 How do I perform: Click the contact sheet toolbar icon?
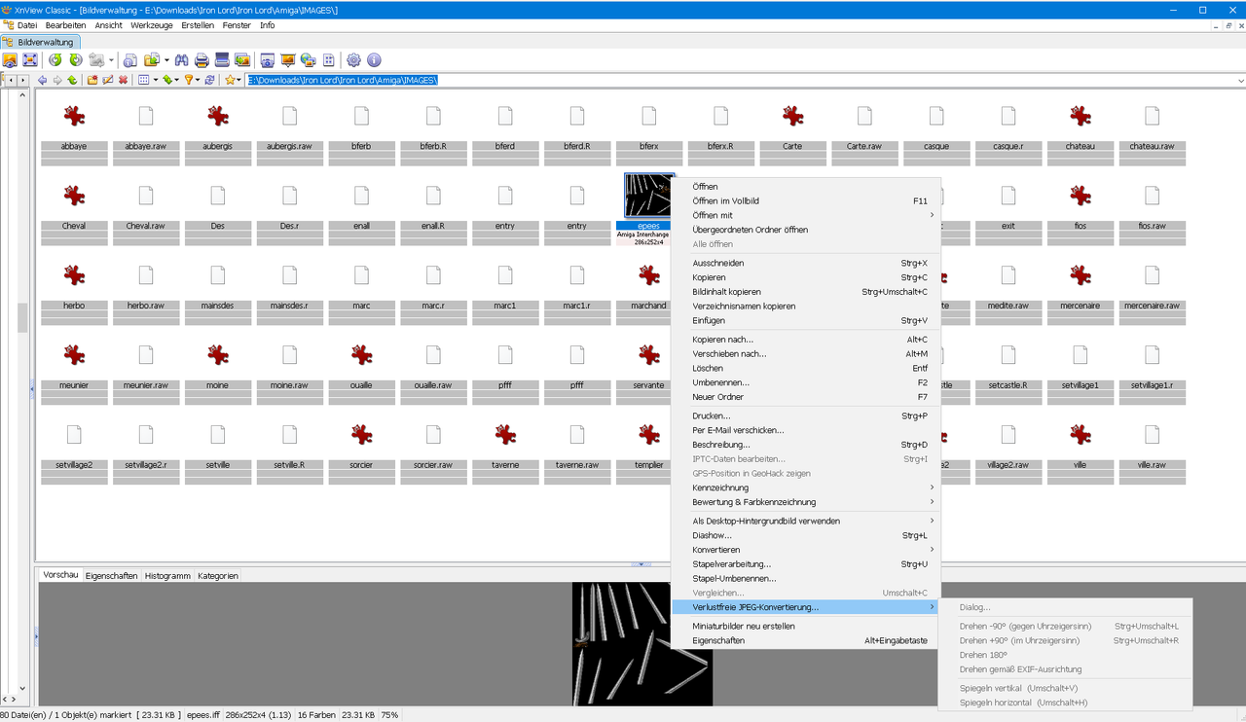coord(328,60)
